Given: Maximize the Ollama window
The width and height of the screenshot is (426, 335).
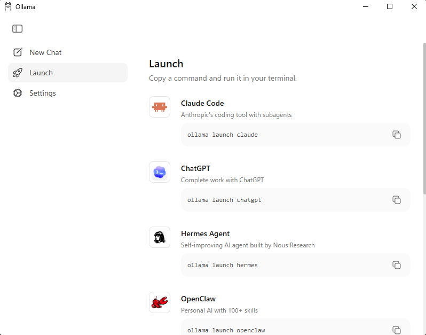Looking at the screenshot, I should [x=390, y=6].
